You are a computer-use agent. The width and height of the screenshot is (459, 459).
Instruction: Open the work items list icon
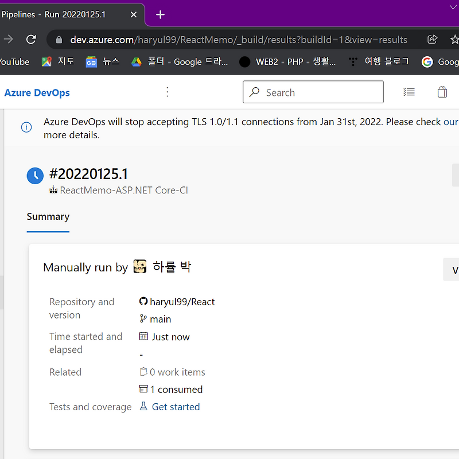[409, 92]
